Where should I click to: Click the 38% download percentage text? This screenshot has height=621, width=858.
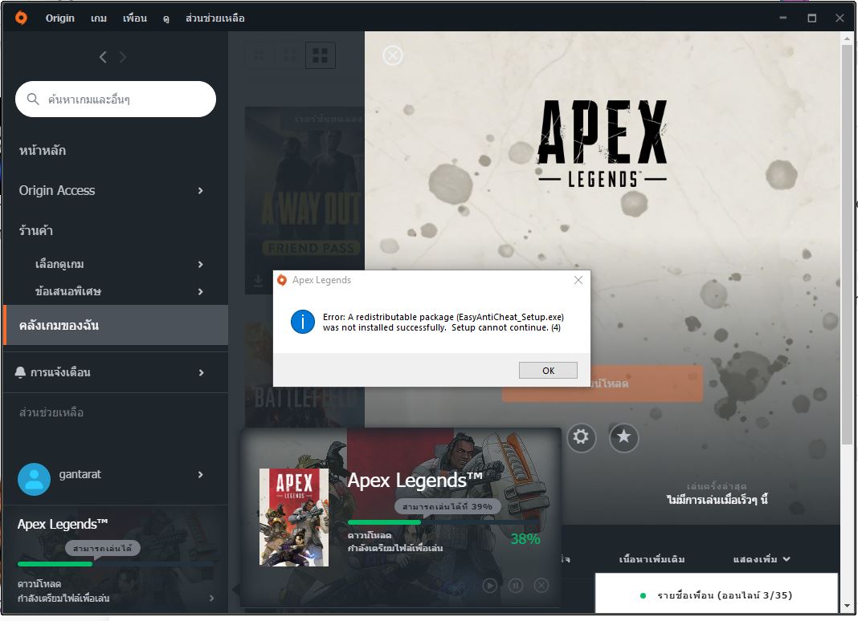click(x=525, y=539)
